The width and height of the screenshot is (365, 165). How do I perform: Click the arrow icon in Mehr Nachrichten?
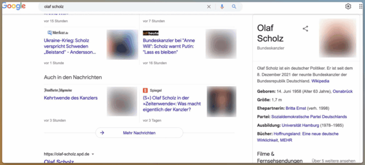point(102,133)
